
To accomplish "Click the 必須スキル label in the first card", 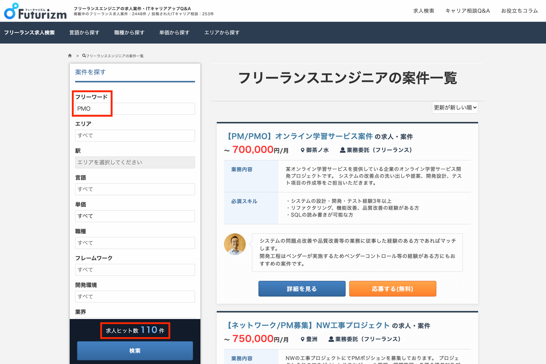I will coord(244,201).
